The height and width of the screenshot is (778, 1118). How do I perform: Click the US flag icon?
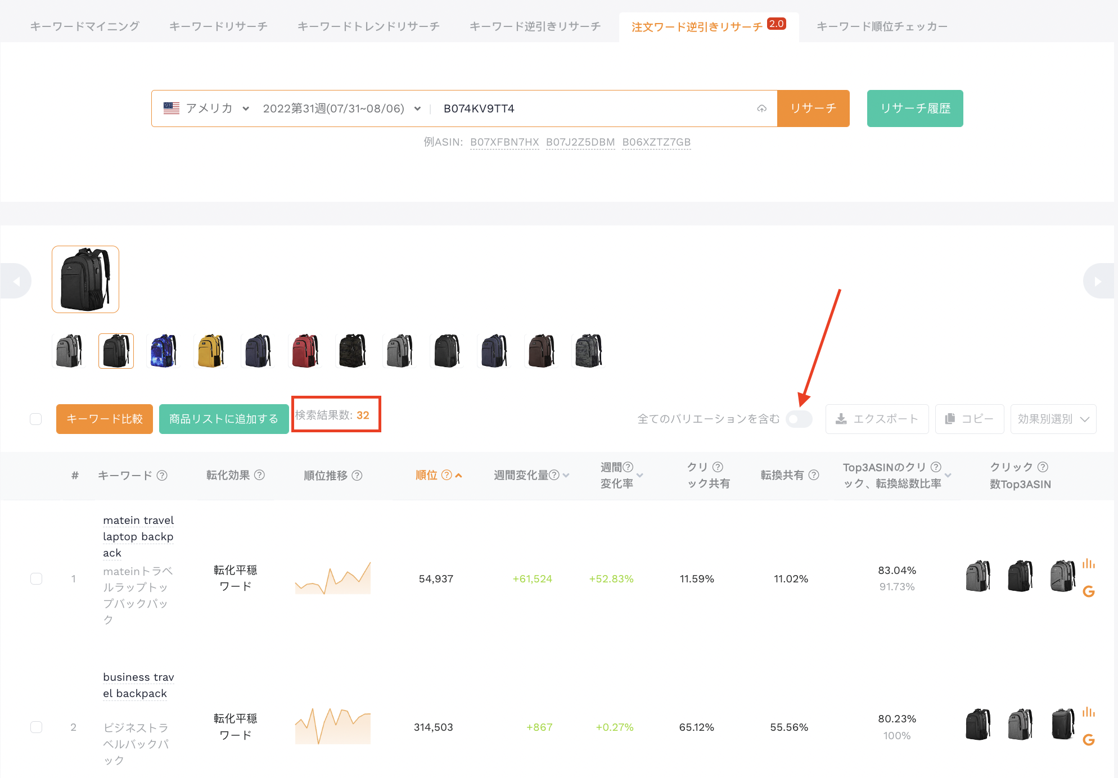(x=172, y=108)
